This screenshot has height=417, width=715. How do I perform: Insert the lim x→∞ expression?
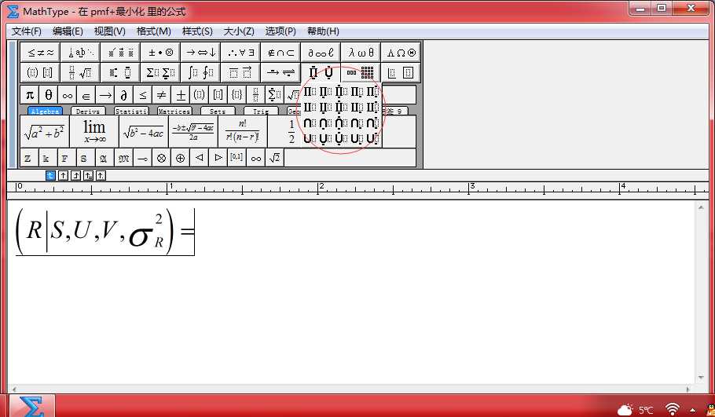click(94, 132)
